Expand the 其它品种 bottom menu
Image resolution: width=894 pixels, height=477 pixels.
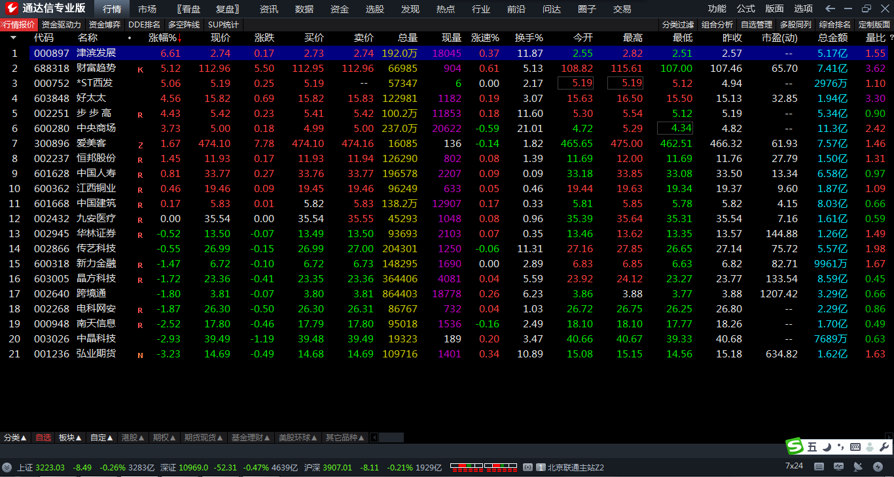click(345, 438)
